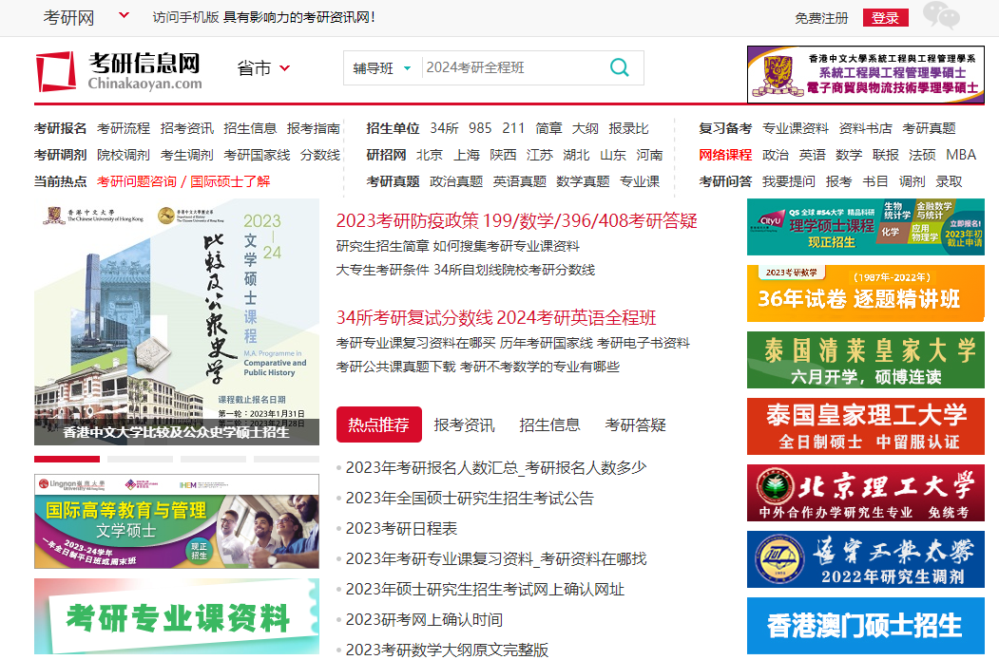Open the 考研问答 navigation heading

[x=725, y=181]
